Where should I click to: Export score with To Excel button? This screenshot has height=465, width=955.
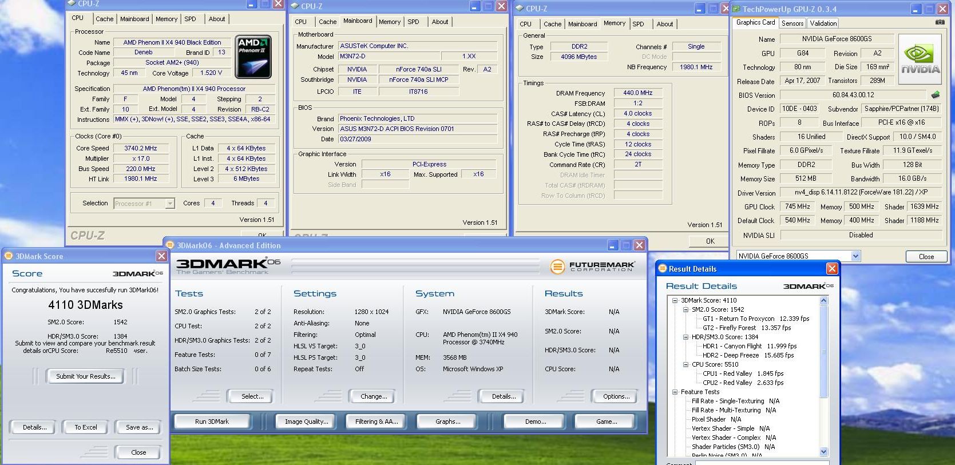tap(86, 427)
